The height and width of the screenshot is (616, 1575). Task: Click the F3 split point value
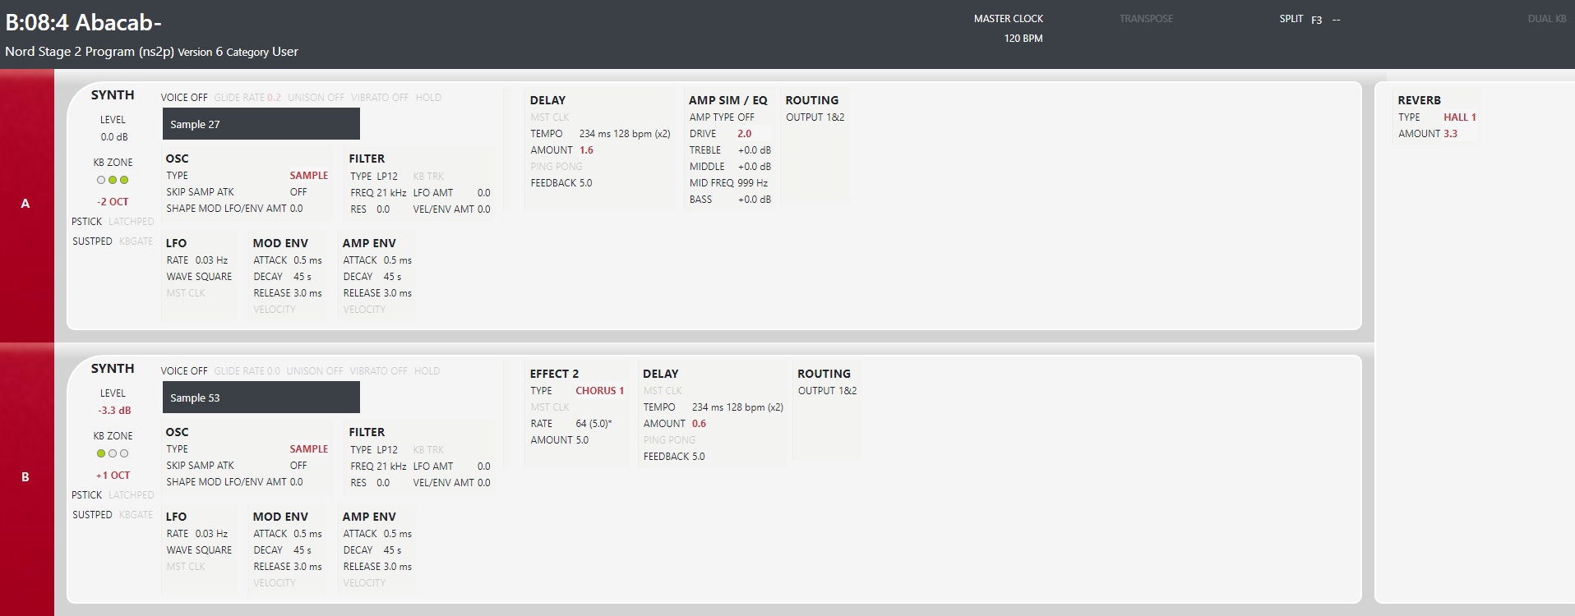pyautogui.click(x=1316, y=20)
